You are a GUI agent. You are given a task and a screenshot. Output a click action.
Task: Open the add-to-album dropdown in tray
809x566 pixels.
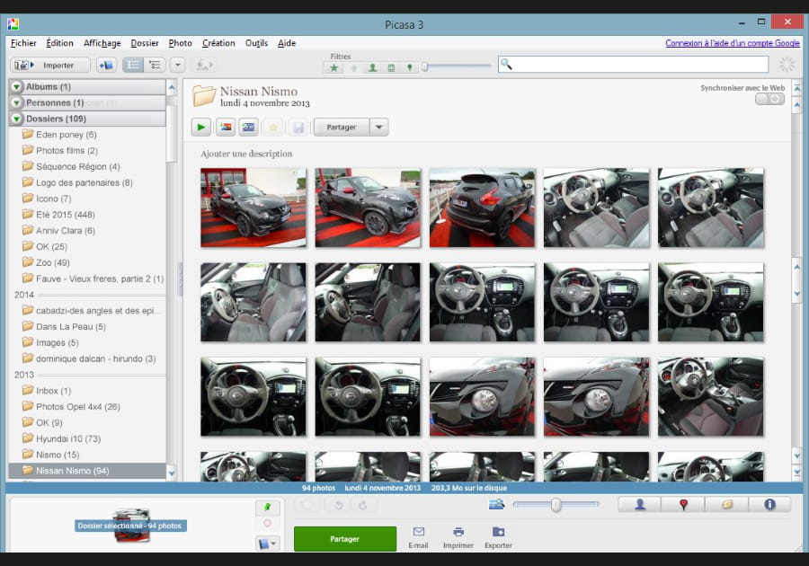267,544
